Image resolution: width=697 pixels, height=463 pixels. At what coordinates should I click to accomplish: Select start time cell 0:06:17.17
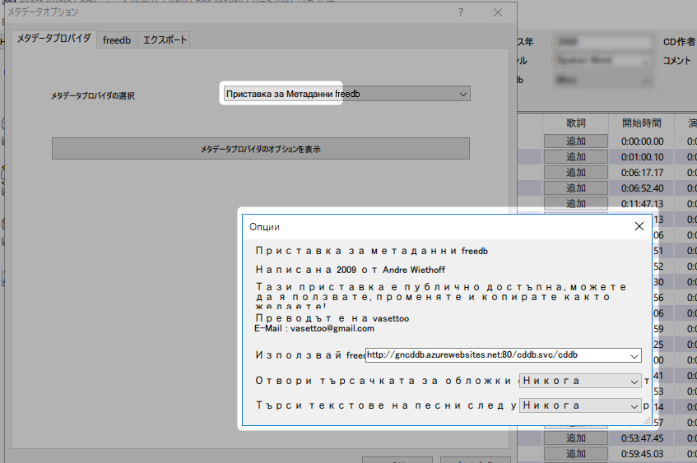click(x=642, y=173)
